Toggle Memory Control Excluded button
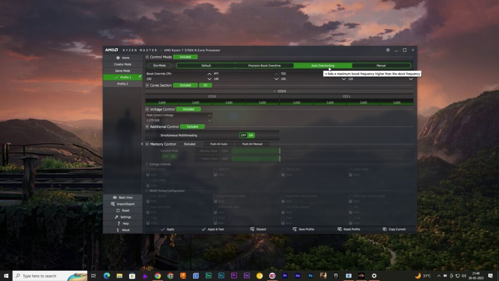 [190, 144]
